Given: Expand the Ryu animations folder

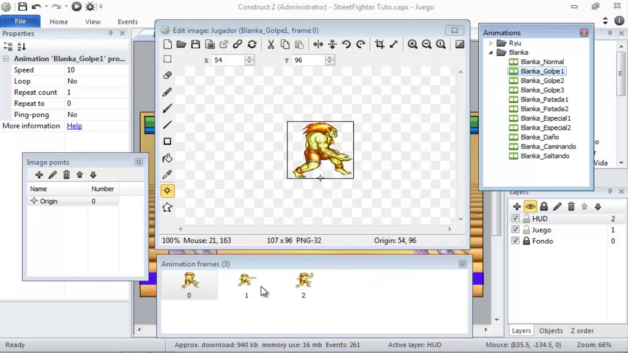Looking at the screenshot, I should coord(491,43).
